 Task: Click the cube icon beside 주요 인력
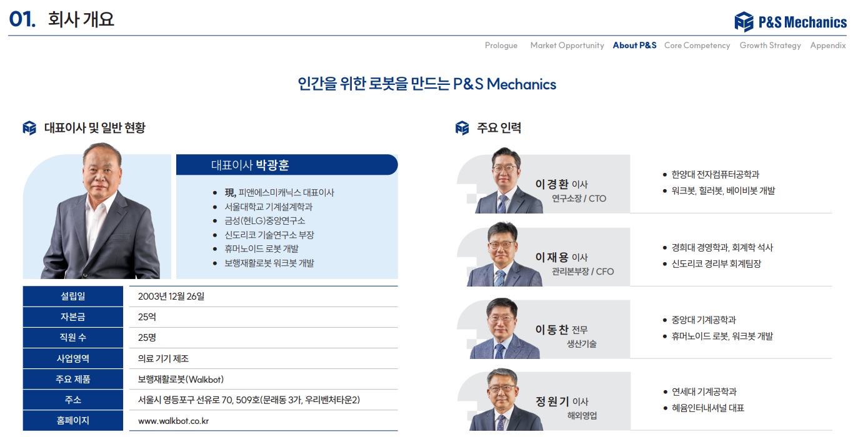[462, 128]
